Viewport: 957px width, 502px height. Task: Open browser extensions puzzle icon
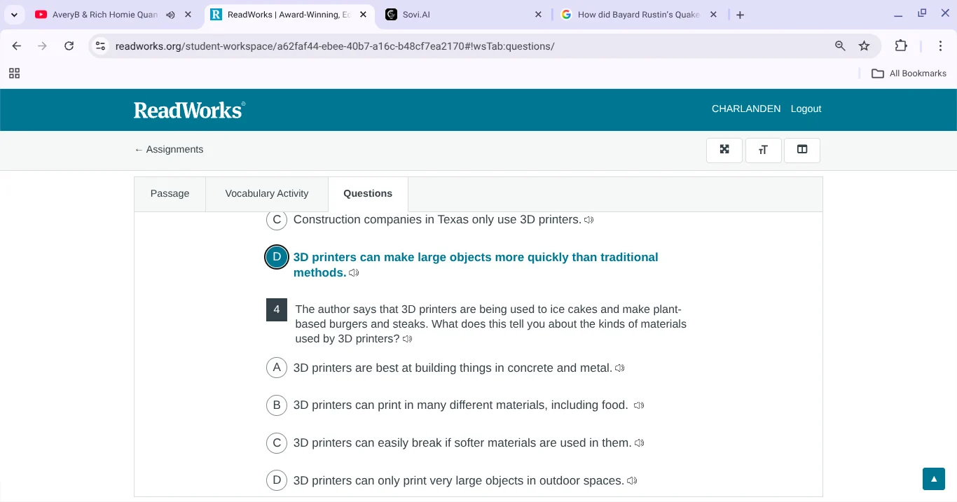(x=902, y=46)
